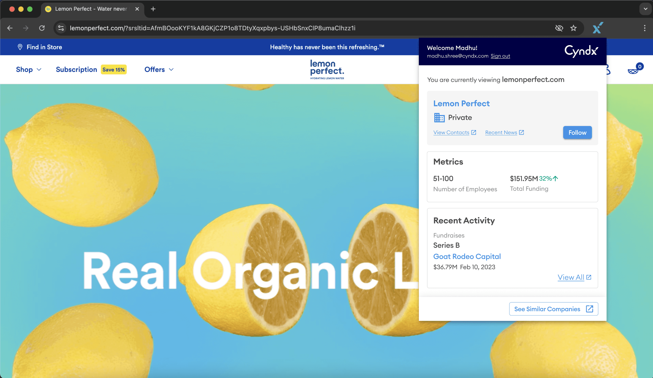This screenshot has width=653, height=378.
Task: Follow the Lemon Perfect company
Action: pos(577,133)
